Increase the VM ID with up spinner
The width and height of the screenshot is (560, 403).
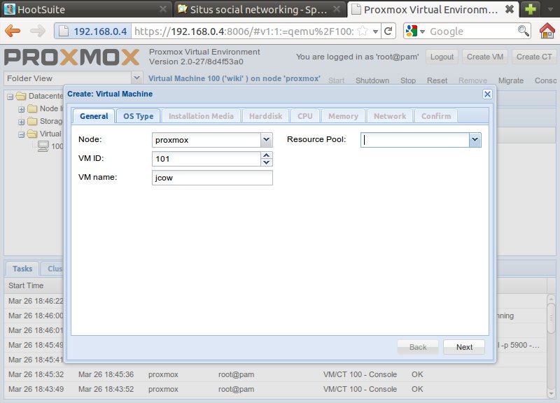266,155
